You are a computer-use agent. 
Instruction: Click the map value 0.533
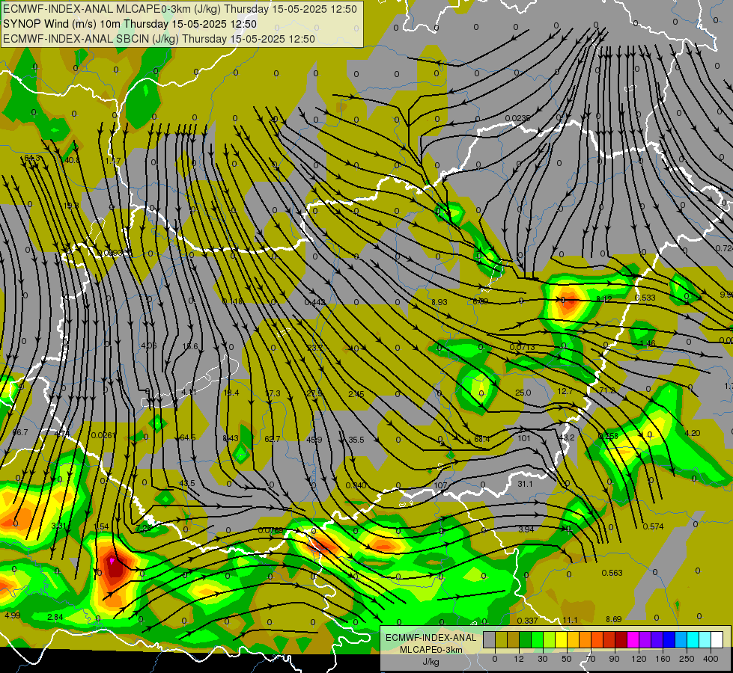[645, 298]
